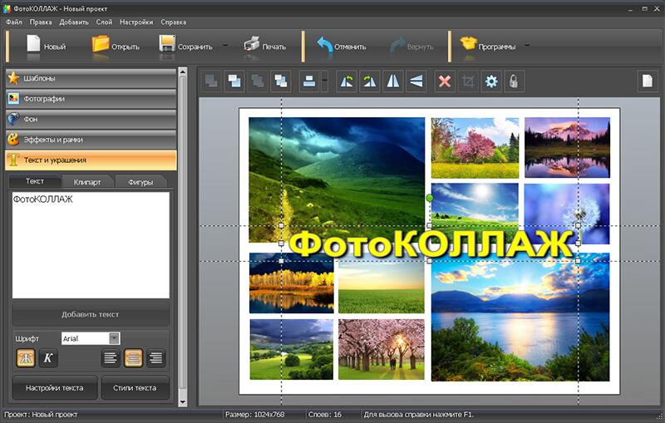Click the blank page icon at far right

coord(648,81)
